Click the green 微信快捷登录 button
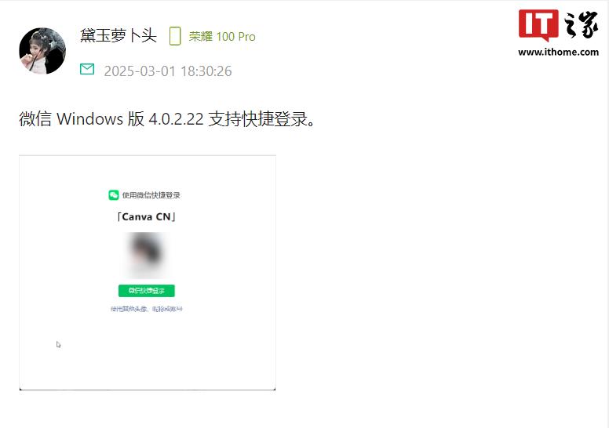The width and height of the screenshot is (609, 428). (x=147, y=291)
